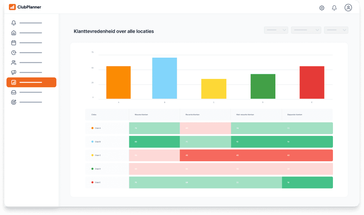The width and height of the screenshot is (364, 215).
Task: Expand the rightmost filter dropdown
Action: pos(336,30)
